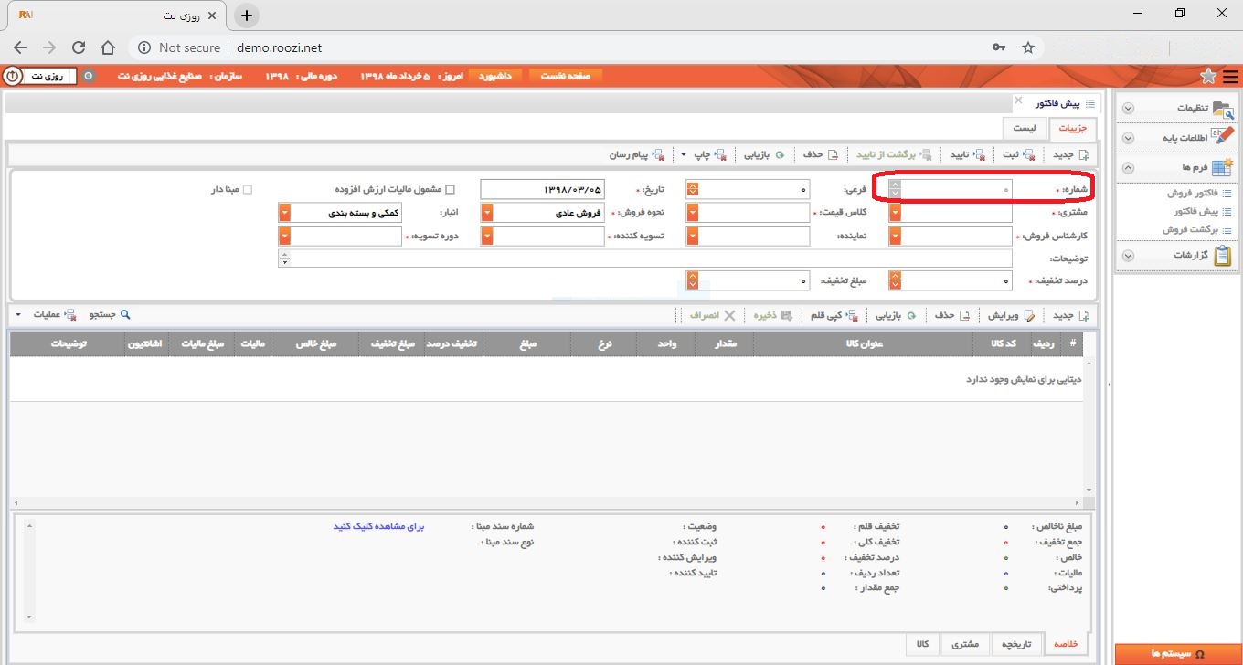The height and width of the screenshot is (665, 1243).
Task: Open the کارشناس فروش dropdown arrow
Action: tap(895, 236)
